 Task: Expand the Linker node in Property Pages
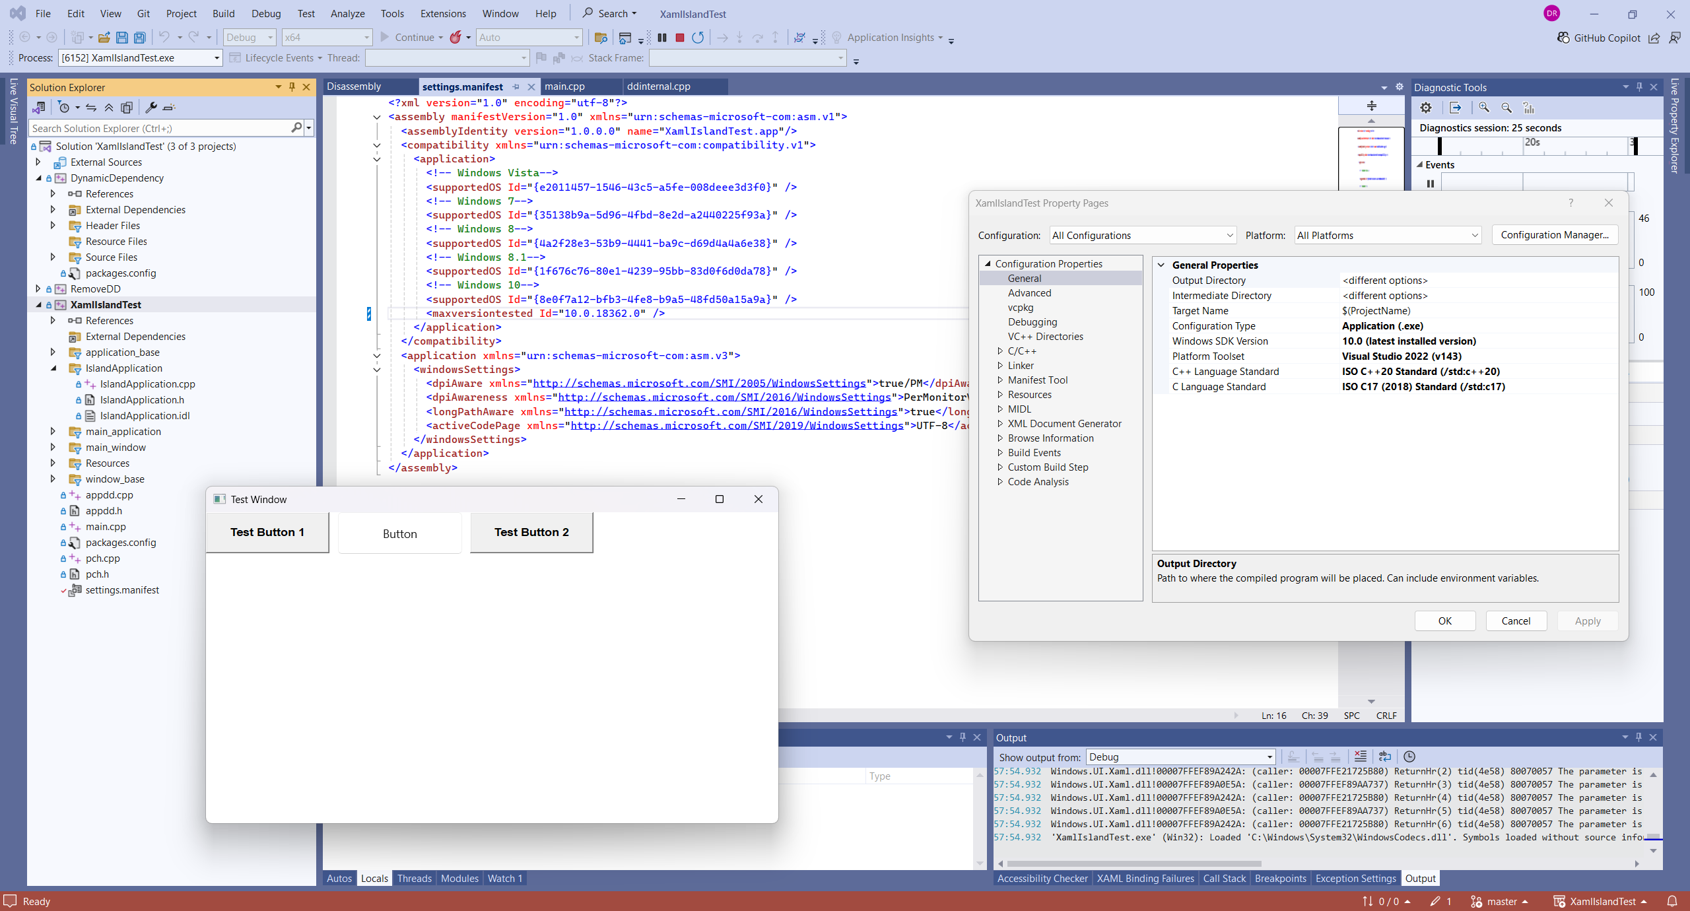coord(1000,366)
